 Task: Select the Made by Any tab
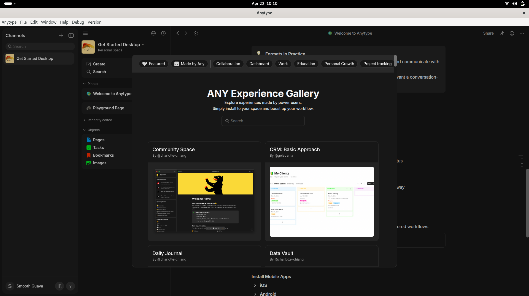(x=189, y=64)
